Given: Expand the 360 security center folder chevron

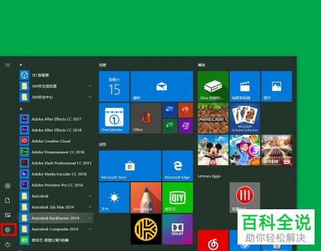Looking at the screenshot, I should (x=90, y=97).
